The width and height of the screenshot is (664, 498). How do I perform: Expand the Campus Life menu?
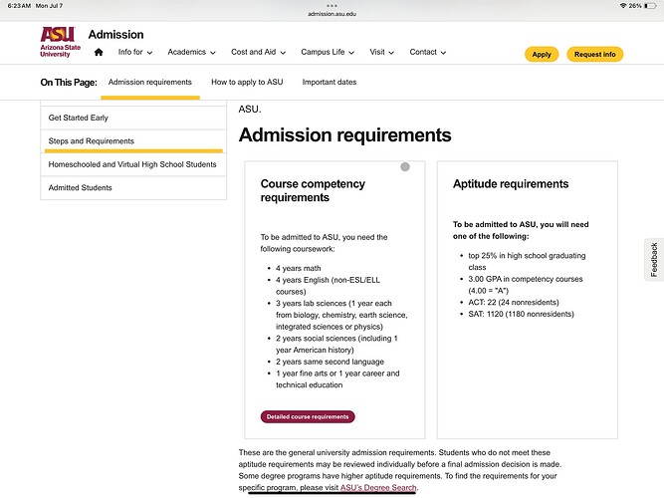[328, 52]
